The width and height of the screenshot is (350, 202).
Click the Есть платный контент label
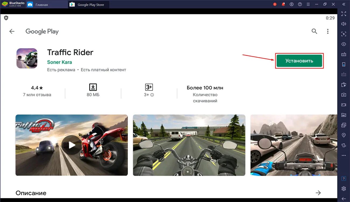pos(103,70)
